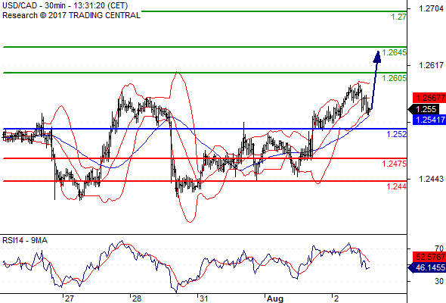Select the 1.2645 resistance level label
This screenshot has height=303, width=446.
[395, 52]
